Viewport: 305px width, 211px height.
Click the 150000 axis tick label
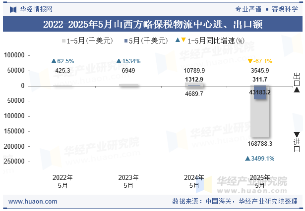tap(14, 131)
